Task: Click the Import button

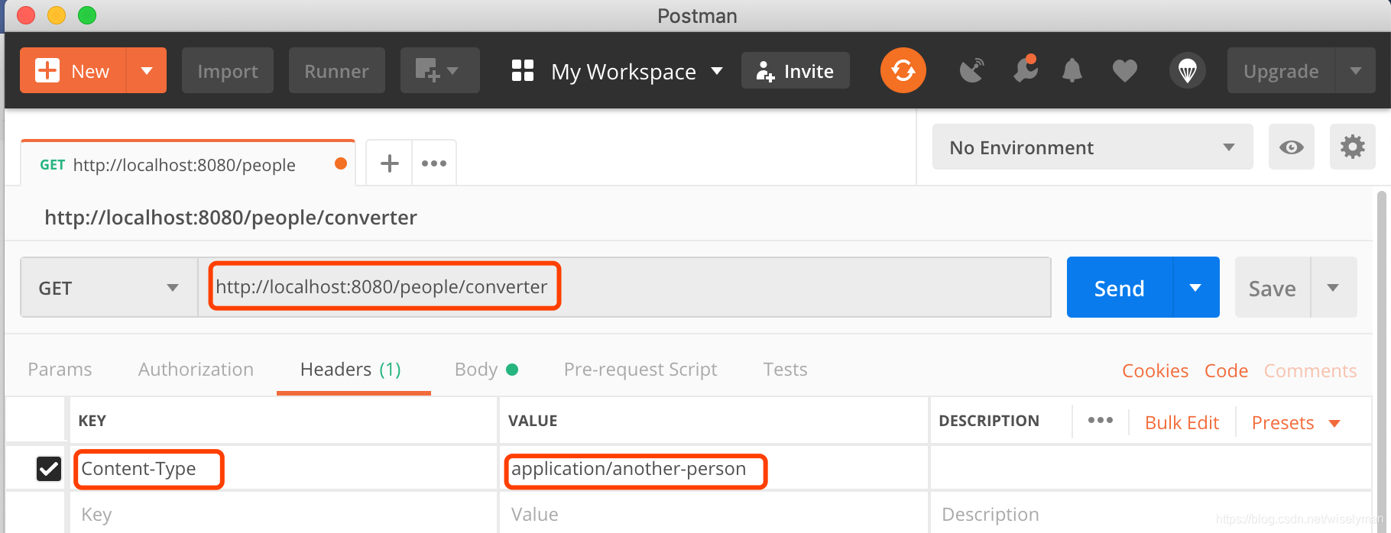Action: point(228,71)
